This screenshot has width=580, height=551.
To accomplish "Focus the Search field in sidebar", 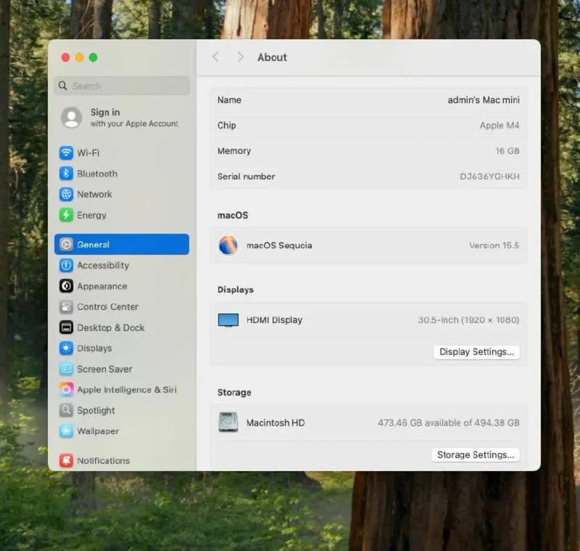I will click(x=122, y=86).
